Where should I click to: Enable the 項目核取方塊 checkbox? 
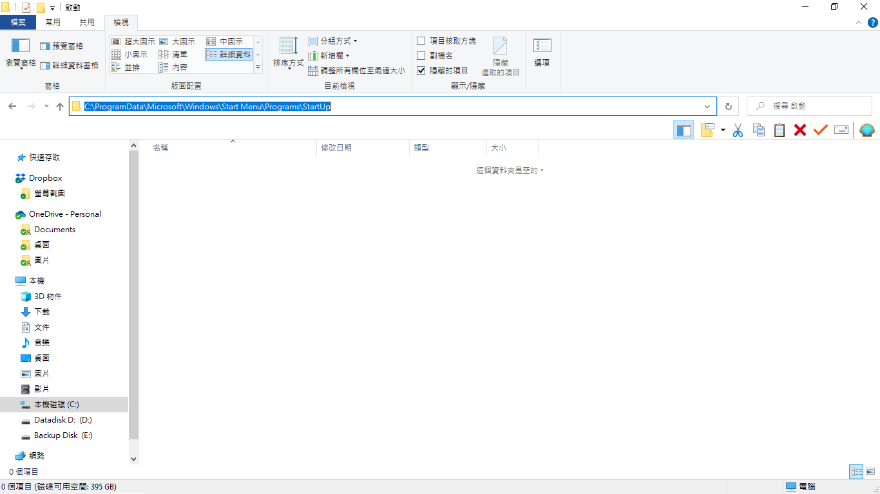(x=421, y=41)
